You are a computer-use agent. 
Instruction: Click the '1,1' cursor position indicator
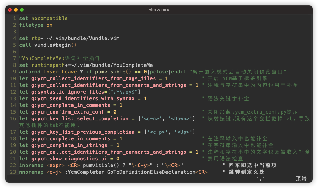pos(261,179)
